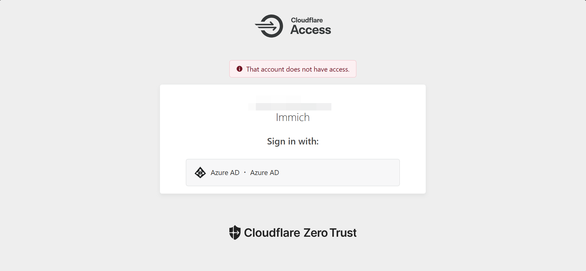Viewport: 586px width, 271px height.
Task: Click the large "Access" wordmark at top
Action: [311, 30]
